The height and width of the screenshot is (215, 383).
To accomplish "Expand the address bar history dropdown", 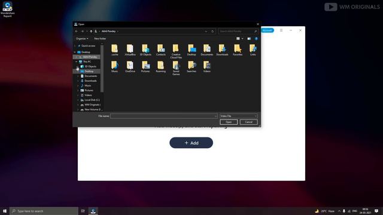I will (x=206, y=31).
